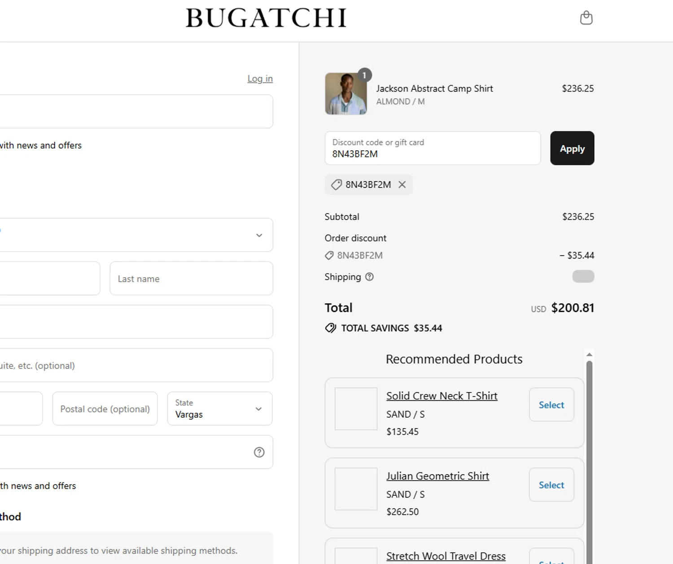This screenshot has width=673, height=564.
Task: Open the State dropdown showing Vargas
Action: (219, 409)
